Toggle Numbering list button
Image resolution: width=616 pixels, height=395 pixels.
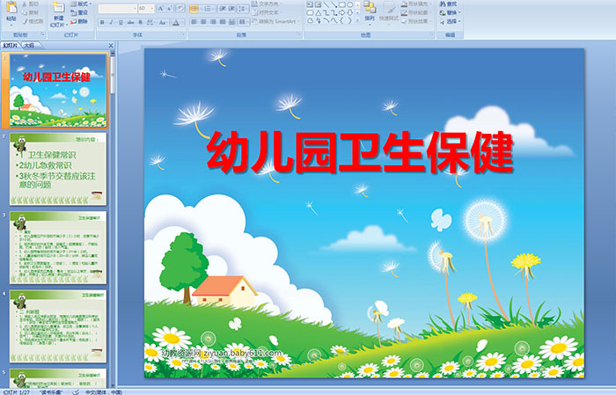pyautogui.click(x=208, y=9)
